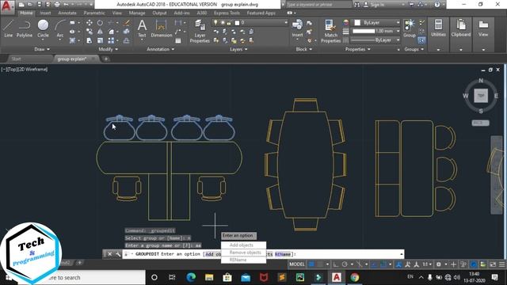Click the new drawing tab plus button
507x285 pixels.
105,59
